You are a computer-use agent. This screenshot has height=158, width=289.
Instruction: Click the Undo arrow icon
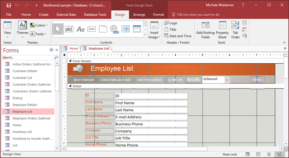coord(17,6)
